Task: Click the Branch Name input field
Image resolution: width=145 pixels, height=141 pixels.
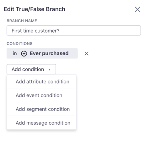Action: 74,30
